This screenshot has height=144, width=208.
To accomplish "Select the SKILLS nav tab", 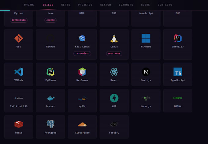I will 48,5.
